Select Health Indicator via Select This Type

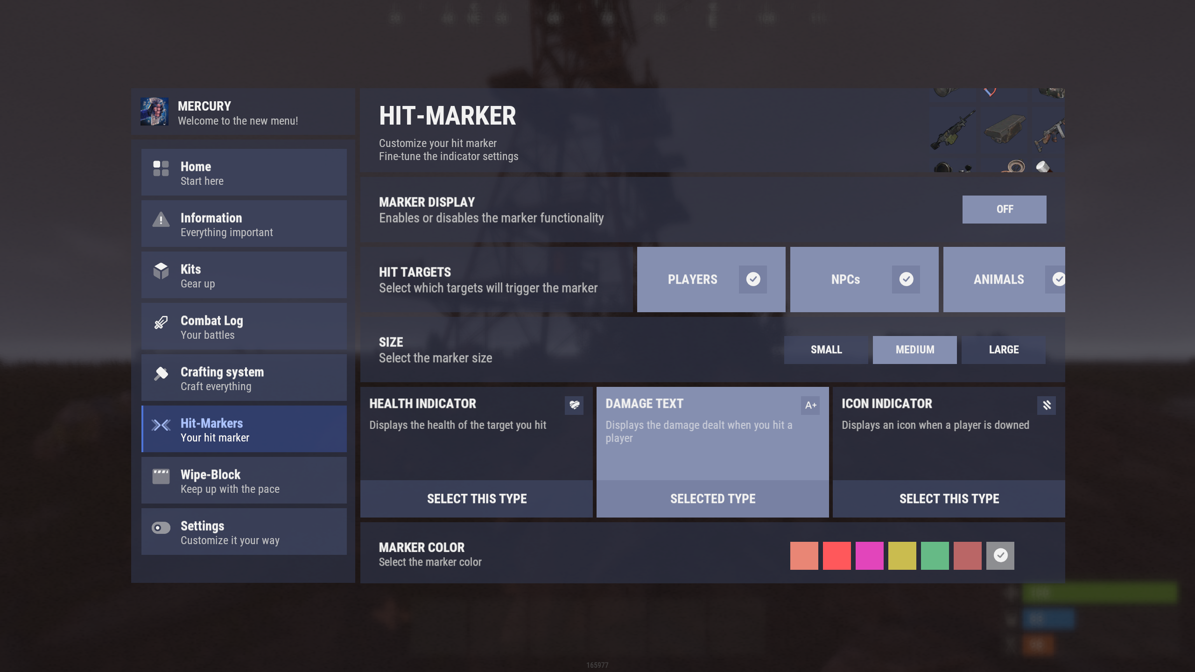click(477, 499)
